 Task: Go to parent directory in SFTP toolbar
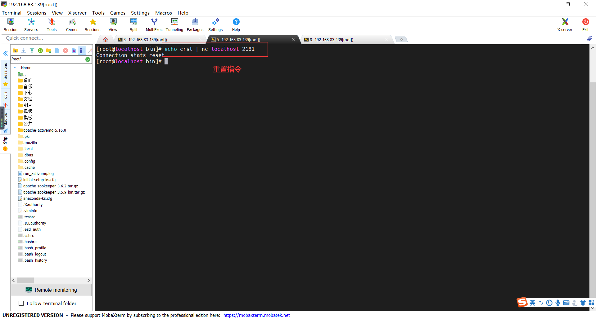click(15, 50)
